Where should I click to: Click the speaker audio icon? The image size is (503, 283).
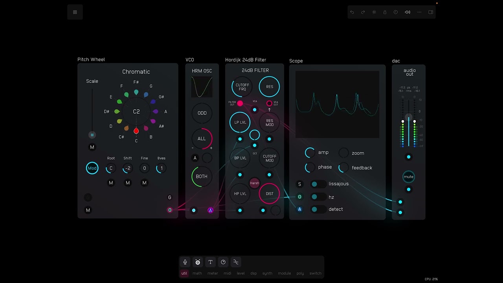[408, 12]
